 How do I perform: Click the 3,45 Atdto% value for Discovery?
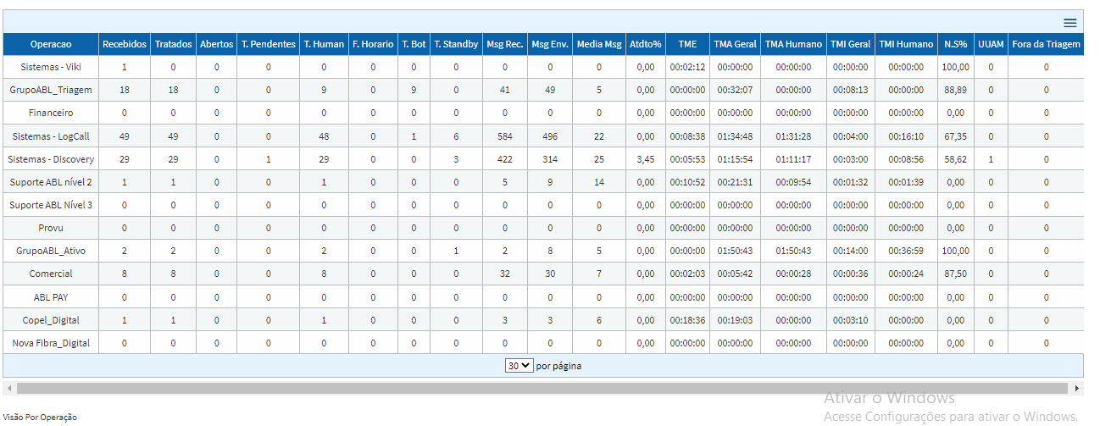[x=646, y=159]
